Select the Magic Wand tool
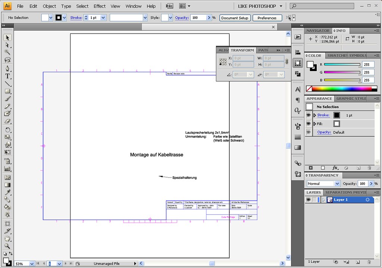382x268 pixels. (7, 52)
